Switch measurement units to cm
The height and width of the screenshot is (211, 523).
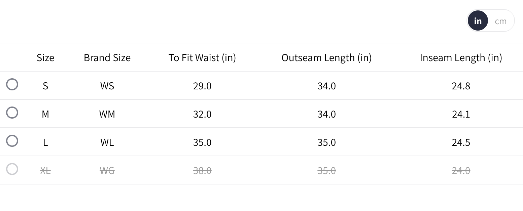tap(500, 21)
